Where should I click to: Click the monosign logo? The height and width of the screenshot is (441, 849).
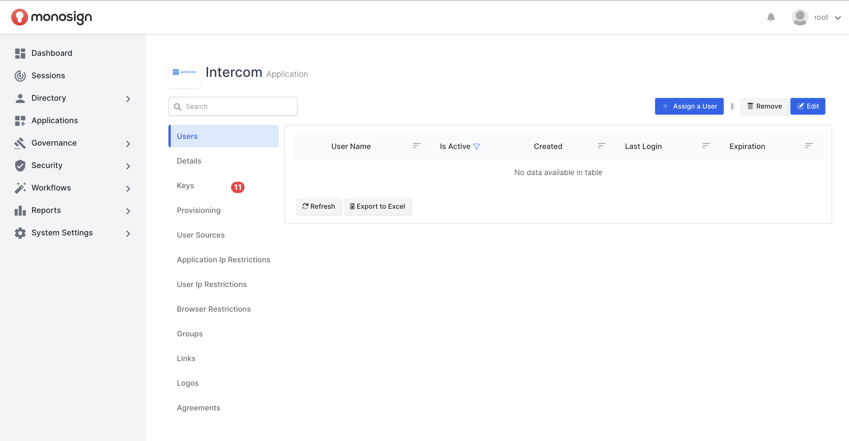click(x=52, y=17)
